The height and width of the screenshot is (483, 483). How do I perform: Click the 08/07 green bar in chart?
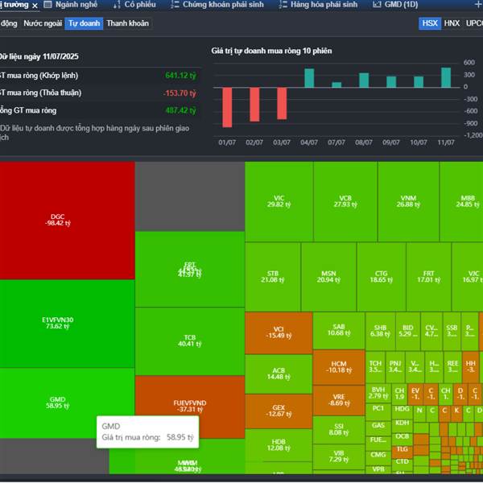[364, 80]
